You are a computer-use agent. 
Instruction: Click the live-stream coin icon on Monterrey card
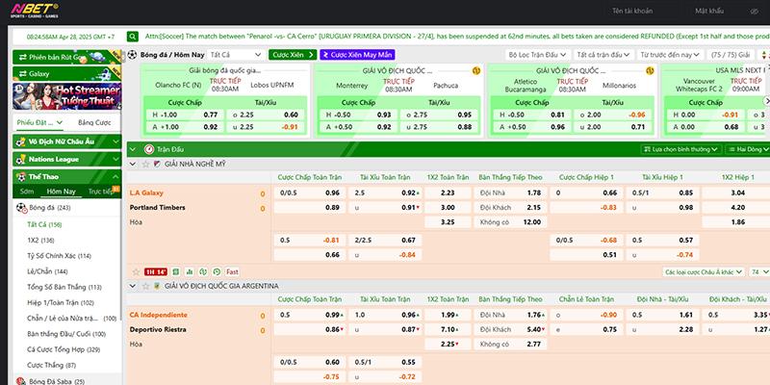click(x=475, y=70)
